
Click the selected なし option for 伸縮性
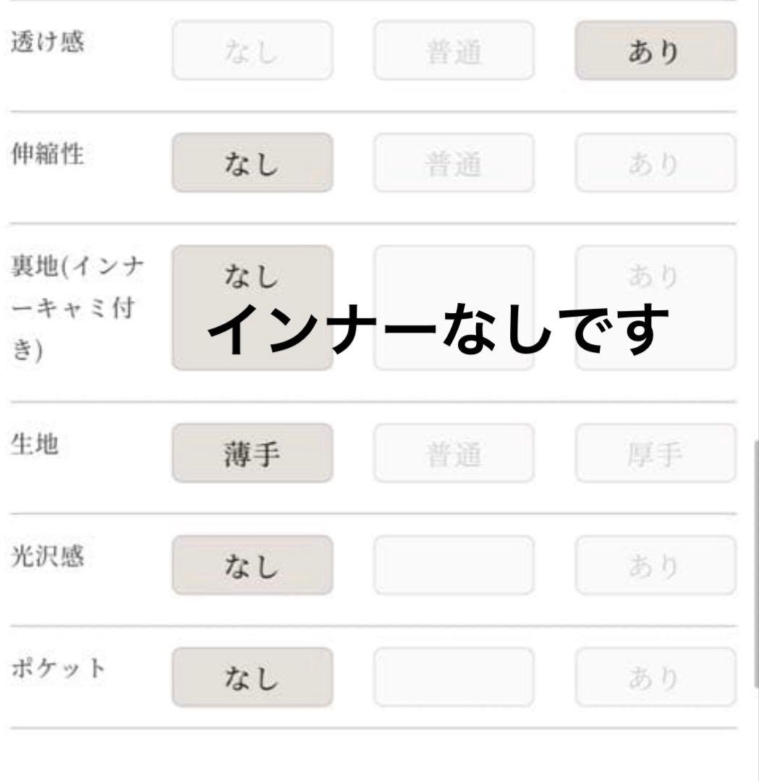coord(252,163)
